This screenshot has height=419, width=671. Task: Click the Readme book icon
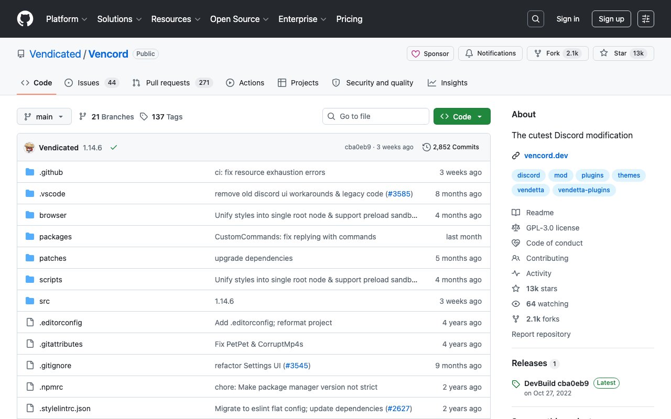pyautogui.click(x=516, y=213)
